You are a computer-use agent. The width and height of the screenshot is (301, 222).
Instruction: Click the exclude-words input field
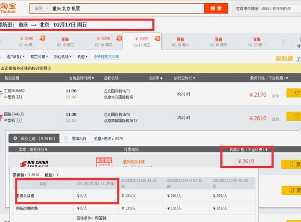pyautogui.click(x=281, y=9)
